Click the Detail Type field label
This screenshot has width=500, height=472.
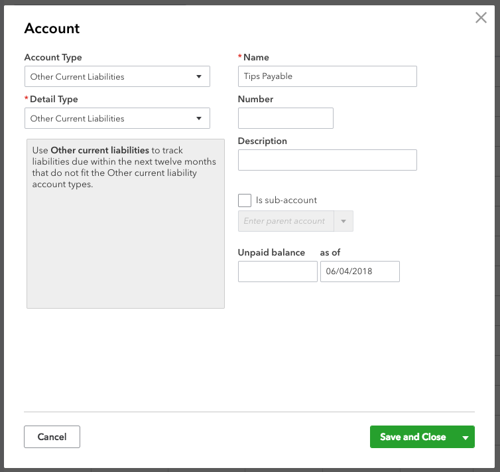point(54,99)
